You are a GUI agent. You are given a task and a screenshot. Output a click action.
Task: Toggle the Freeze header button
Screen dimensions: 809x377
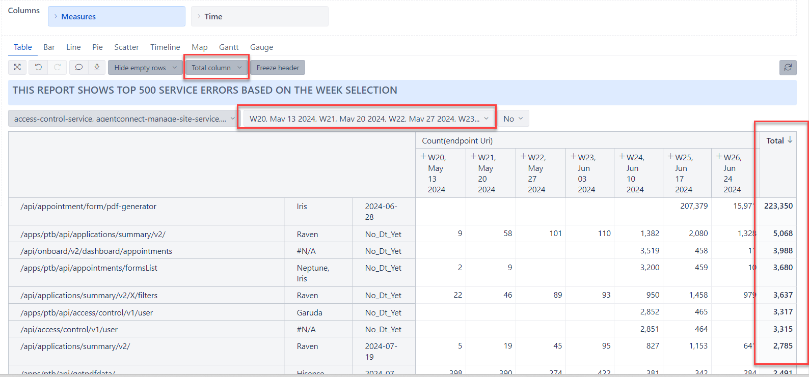coord(278,68)
